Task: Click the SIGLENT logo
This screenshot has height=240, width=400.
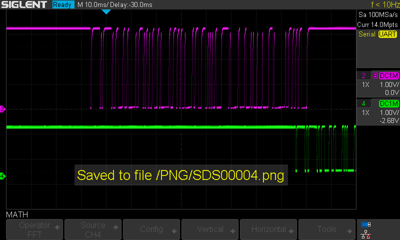Action: pos(24,5)
